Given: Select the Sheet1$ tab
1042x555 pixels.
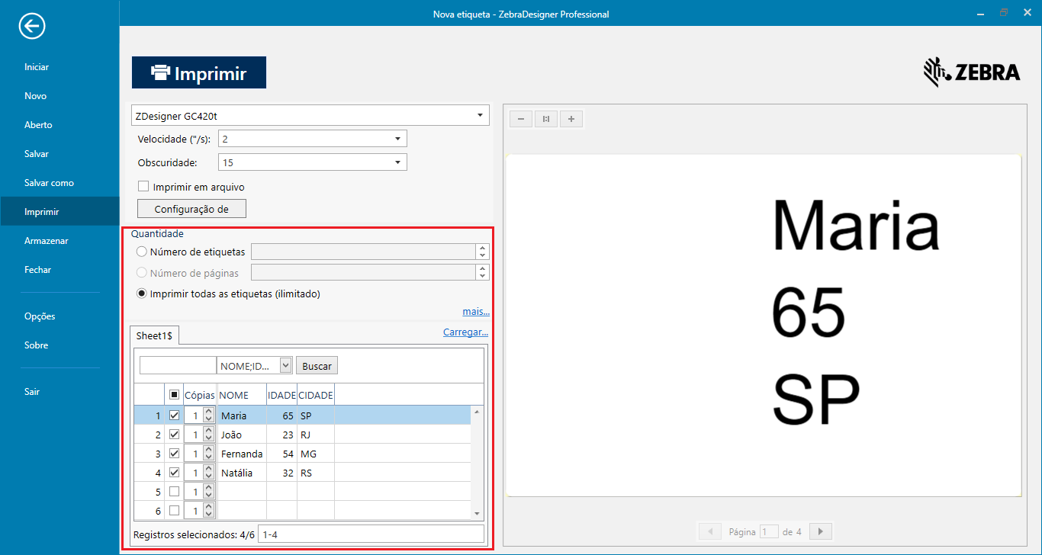Looking at the screenshot, I should click(x=154, y=335).
